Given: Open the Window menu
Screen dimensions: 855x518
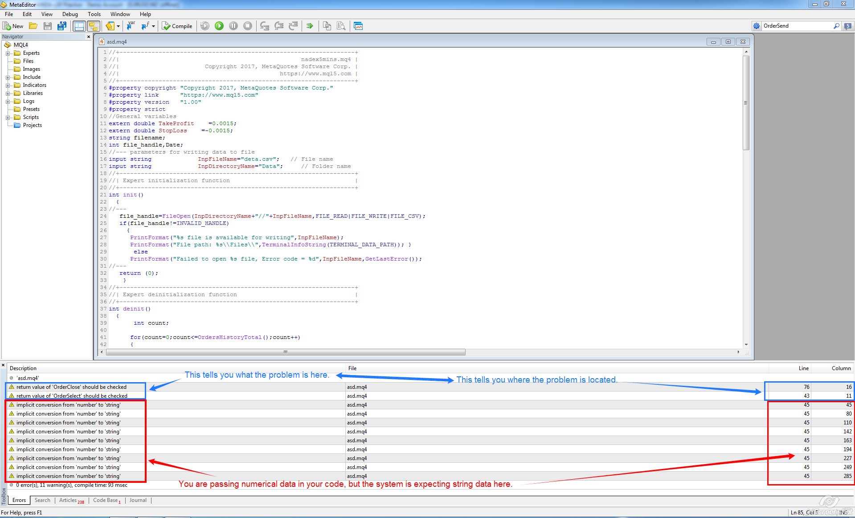Looking at the screenshot, I should [x=120, y=14].
